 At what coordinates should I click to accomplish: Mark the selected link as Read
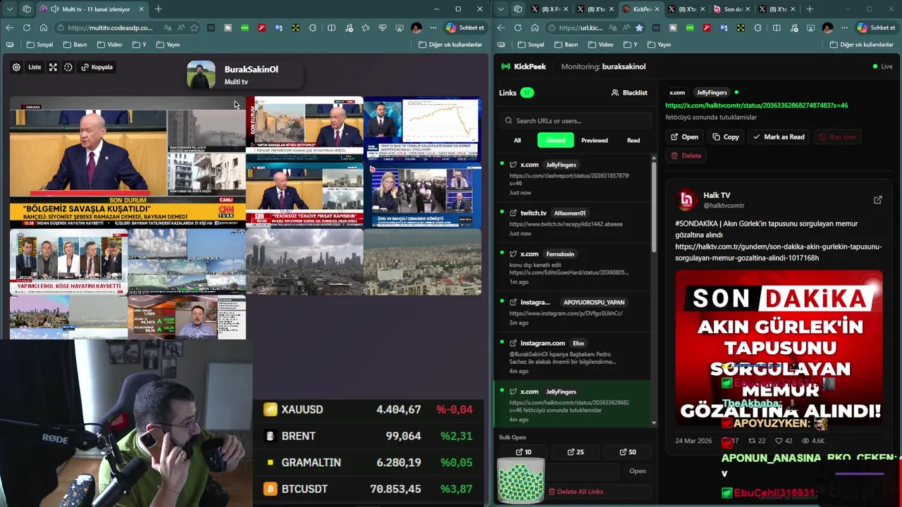tap(779, 137)
